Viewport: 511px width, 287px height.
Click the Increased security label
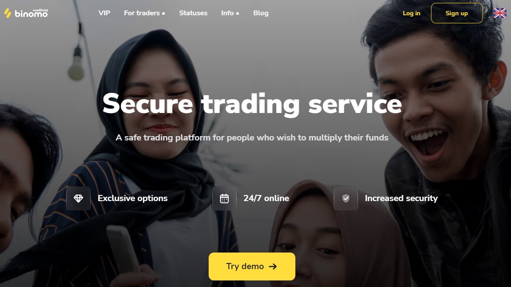pos(401,198)
